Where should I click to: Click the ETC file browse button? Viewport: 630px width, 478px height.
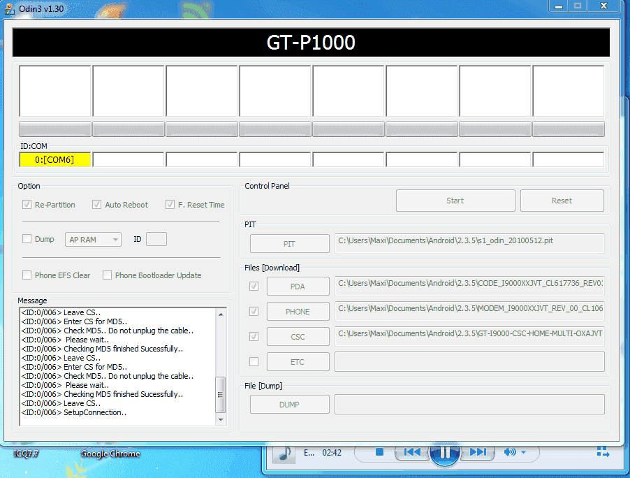(298, 362)
